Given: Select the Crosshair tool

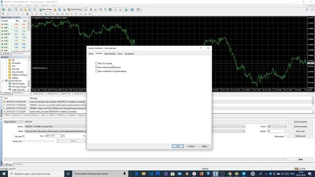Looking at the screenshot, I should (8, 14).
